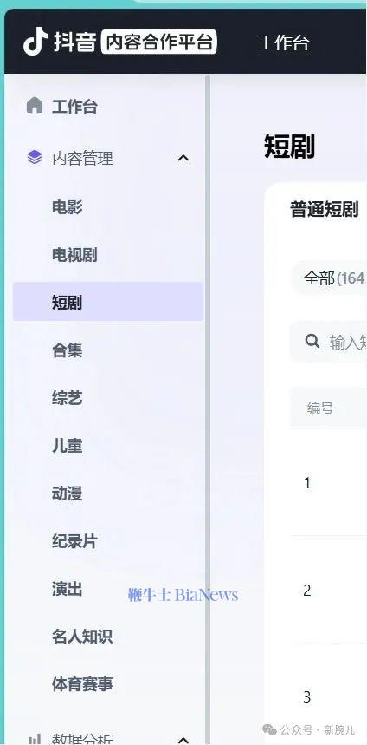Open 电影 in the sidebar
Viewport: 367px width, 745px height.
click(x=68, y=207)
